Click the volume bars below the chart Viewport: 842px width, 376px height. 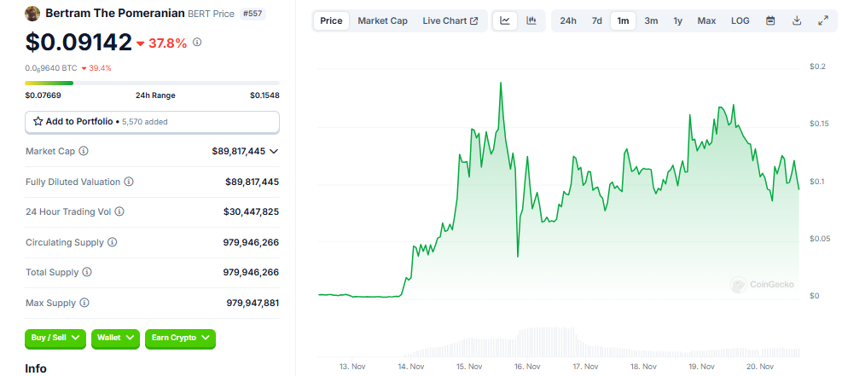[601, 342]
